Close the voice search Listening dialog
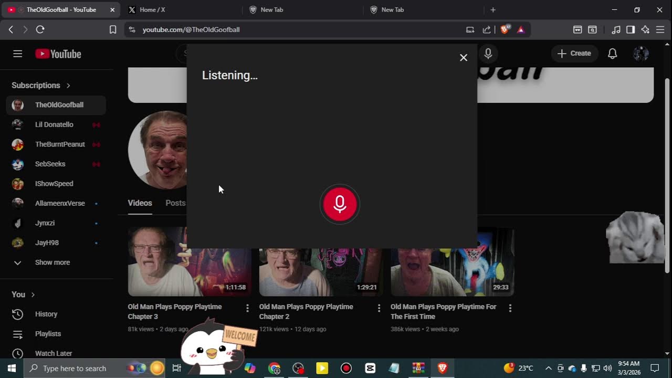The image size is (672, 378). 464,58
